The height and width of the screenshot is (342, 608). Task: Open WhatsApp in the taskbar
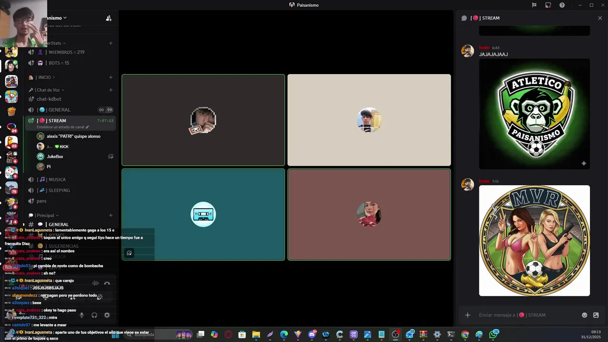494,334
